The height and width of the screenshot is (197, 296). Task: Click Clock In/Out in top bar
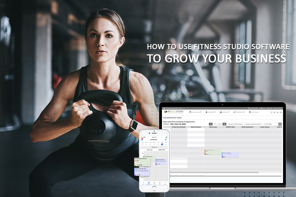click(x=253, y=108)
